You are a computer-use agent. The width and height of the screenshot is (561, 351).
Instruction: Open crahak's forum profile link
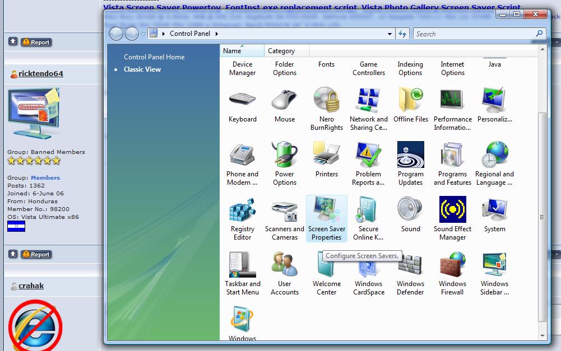31,286
